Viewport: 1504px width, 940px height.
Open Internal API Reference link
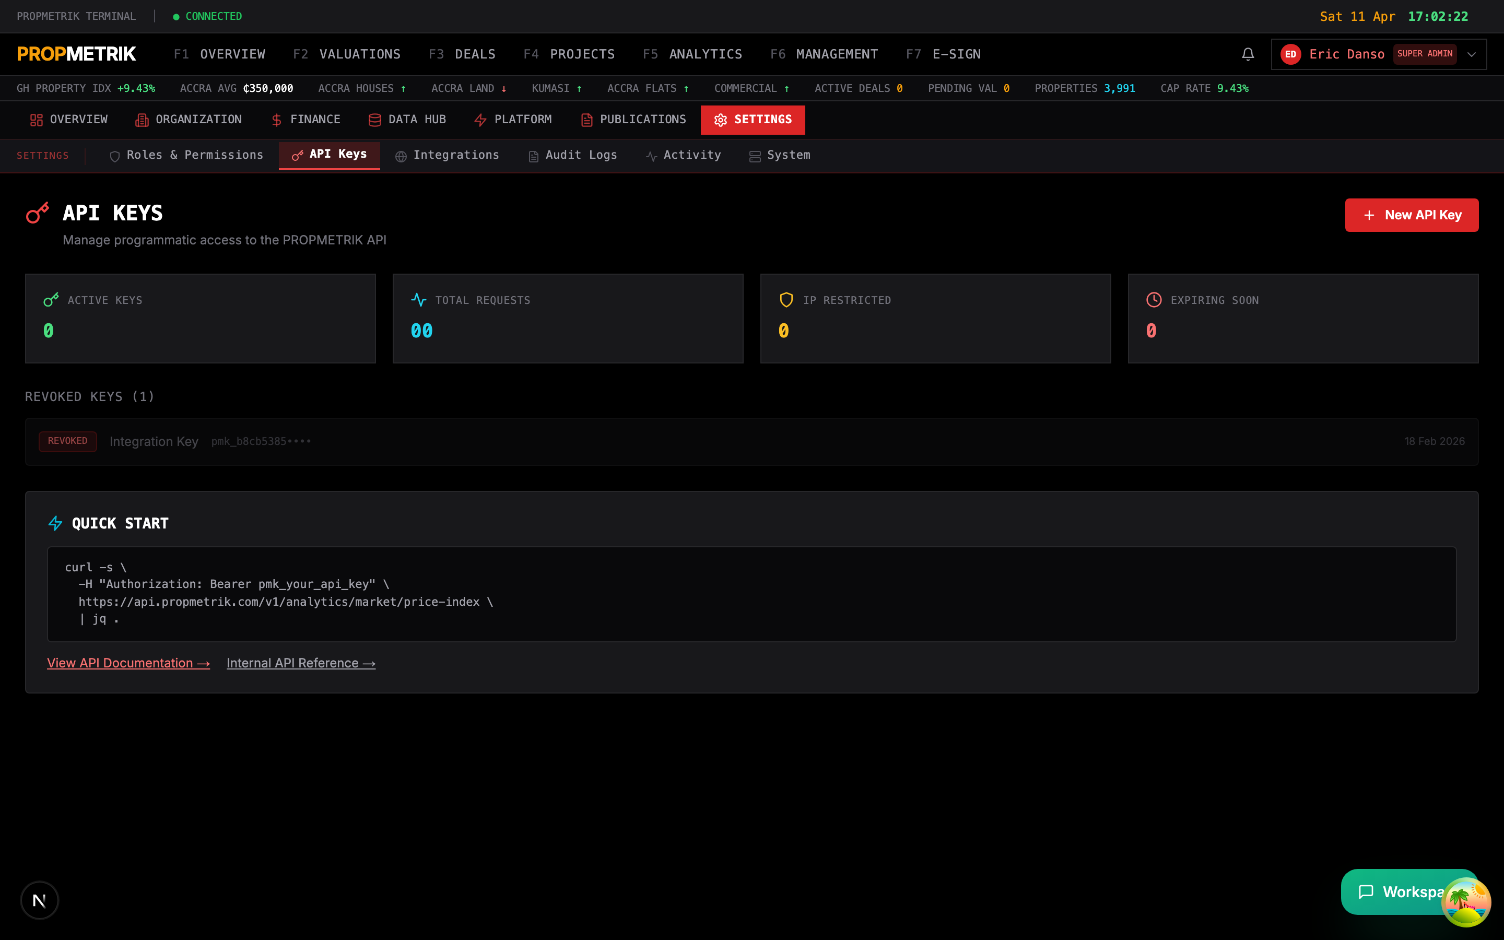pyautogui.click(x=301, y=663)
